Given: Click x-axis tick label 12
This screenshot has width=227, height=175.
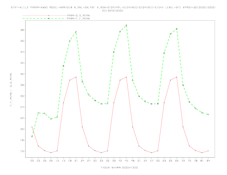Looking at the screenshot, I should [57, 161].
